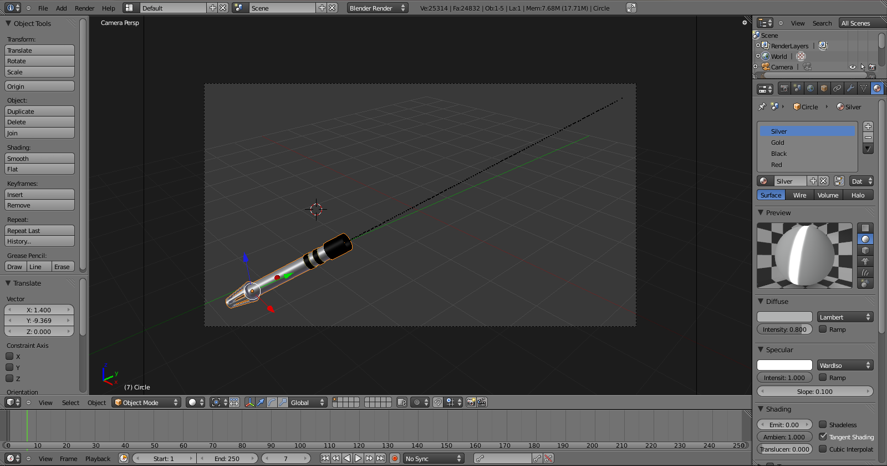Open the Render menu
This screenshot has height=466, width=887.
[x=84, y=8]
